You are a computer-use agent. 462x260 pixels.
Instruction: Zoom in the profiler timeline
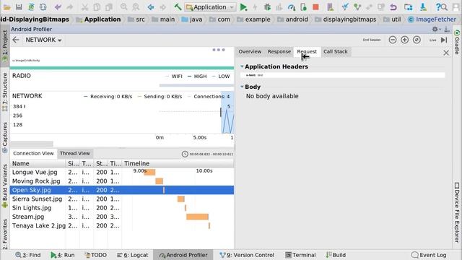click(404, 40)
